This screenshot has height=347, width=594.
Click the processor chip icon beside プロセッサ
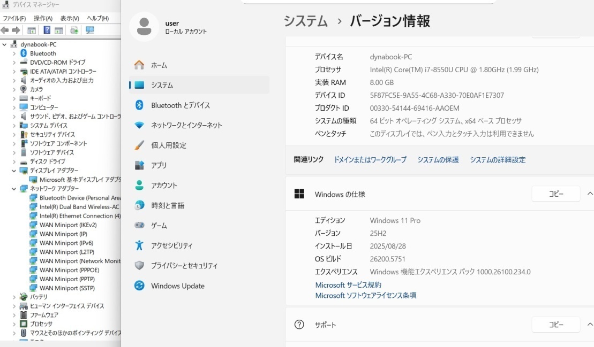tap(24, 324)
